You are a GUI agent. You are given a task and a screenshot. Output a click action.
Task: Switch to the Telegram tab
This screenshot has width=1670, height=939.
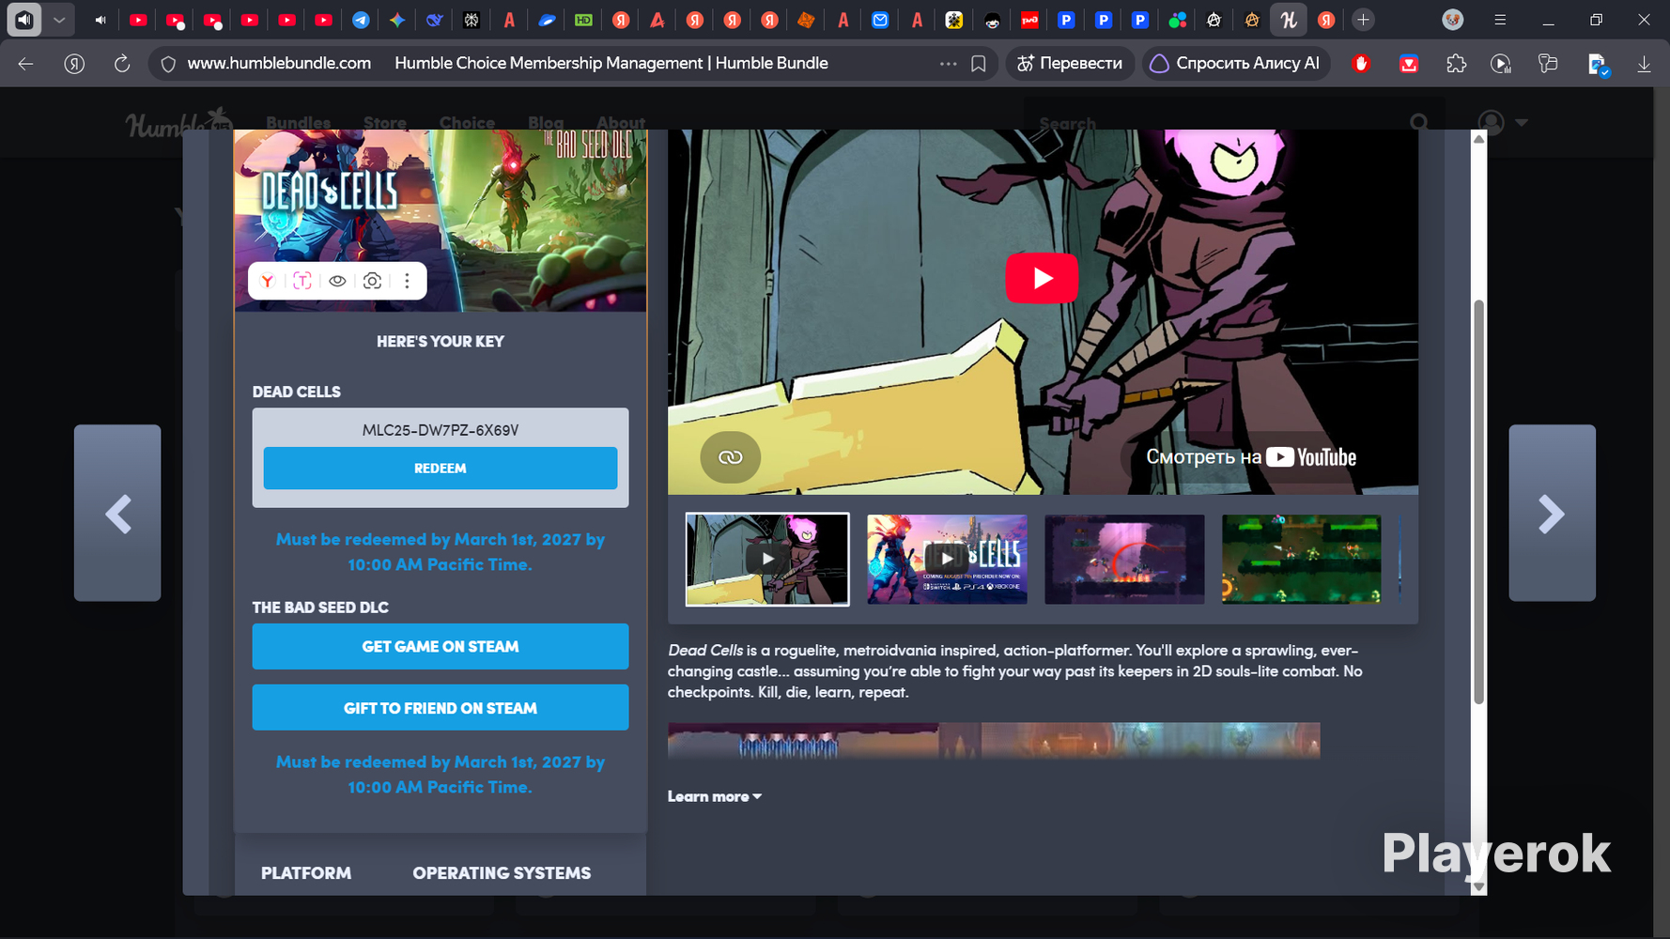coord(361,20)
